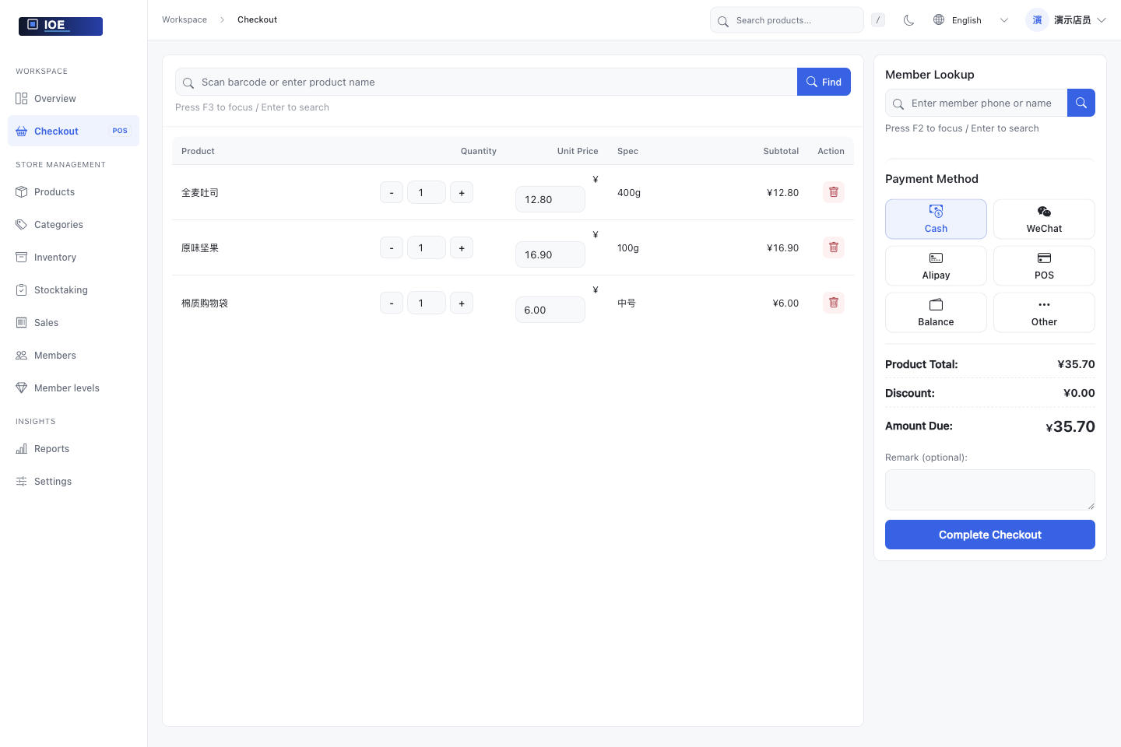
Task: Click the Find button
Action: (x=824, y=82)
